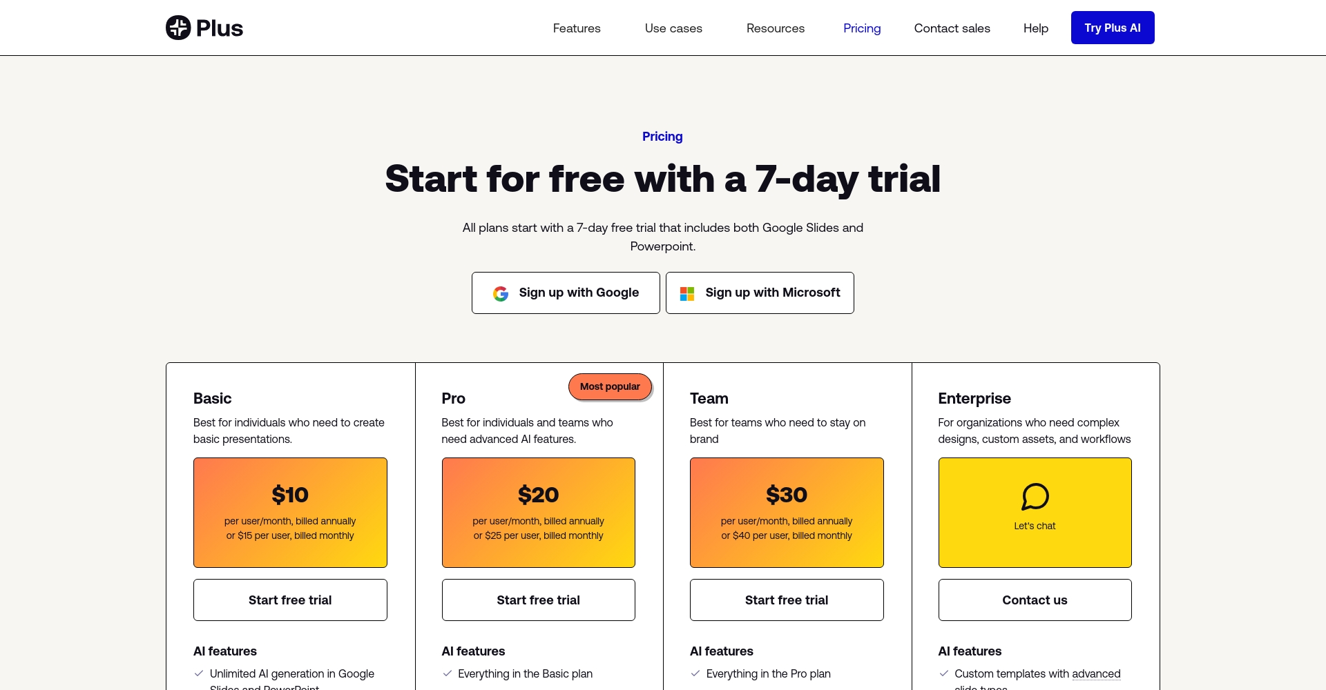Click the Microsoft logo icon

click(687, 293)
